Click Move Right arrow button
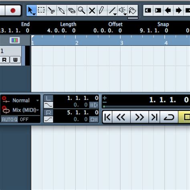 click(x=178, y=10)
